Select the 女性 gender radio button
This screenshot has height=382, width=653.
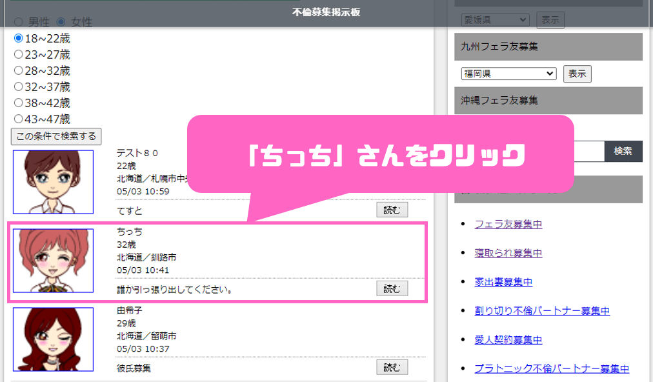[61, 22]
